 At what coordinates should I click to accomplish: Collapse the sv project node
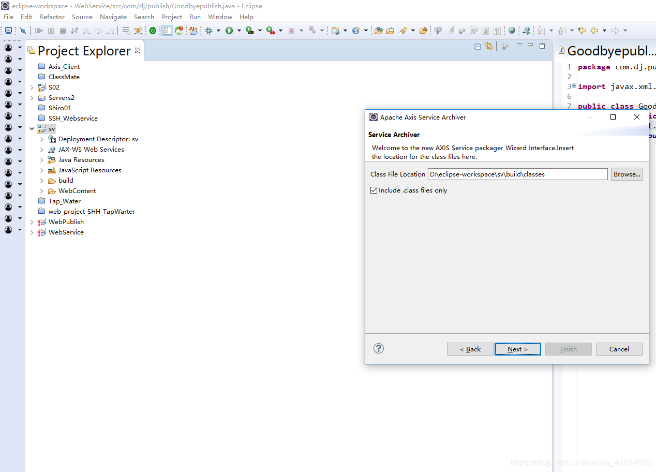click(32, 128)
